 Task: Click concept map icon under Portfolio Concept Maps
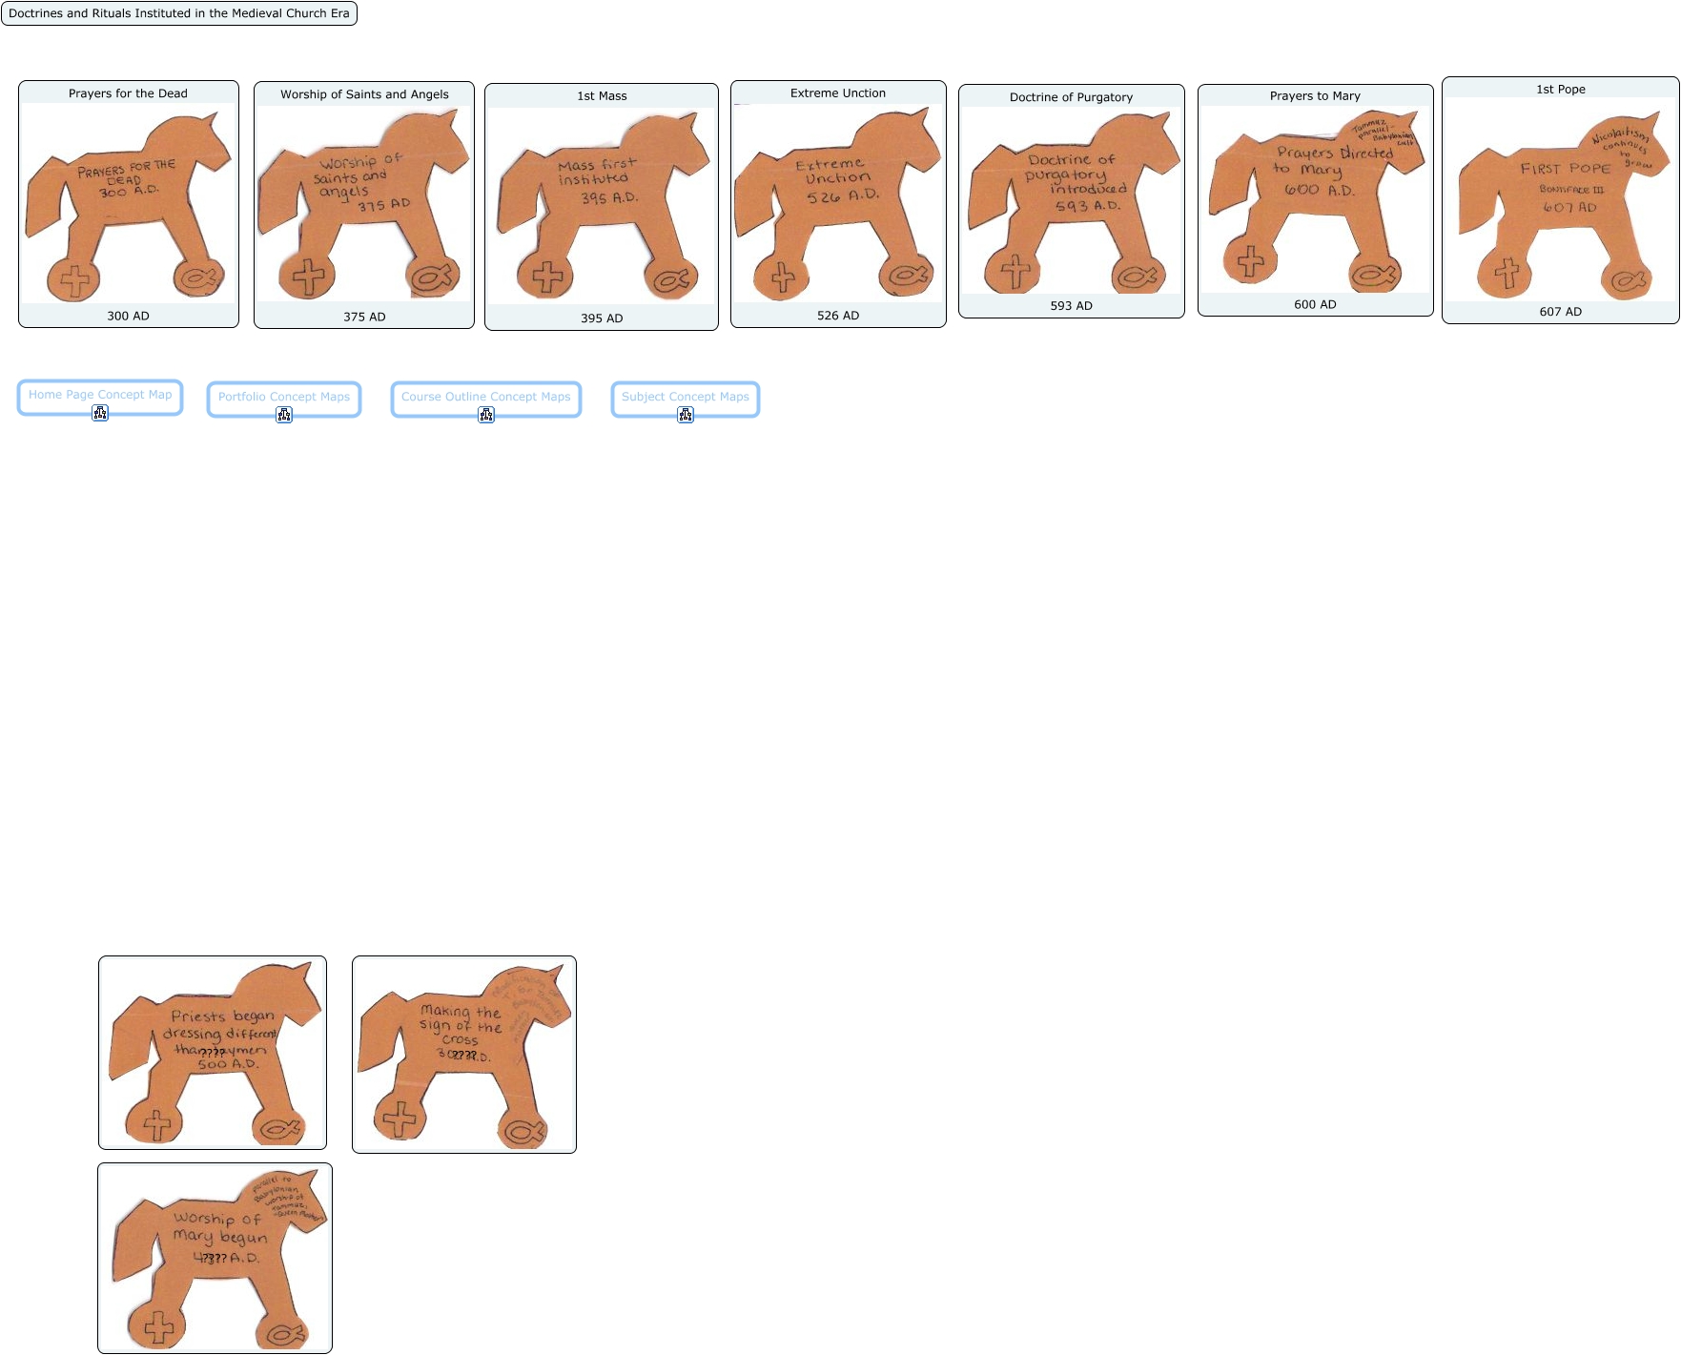click(x=284, y=415)
